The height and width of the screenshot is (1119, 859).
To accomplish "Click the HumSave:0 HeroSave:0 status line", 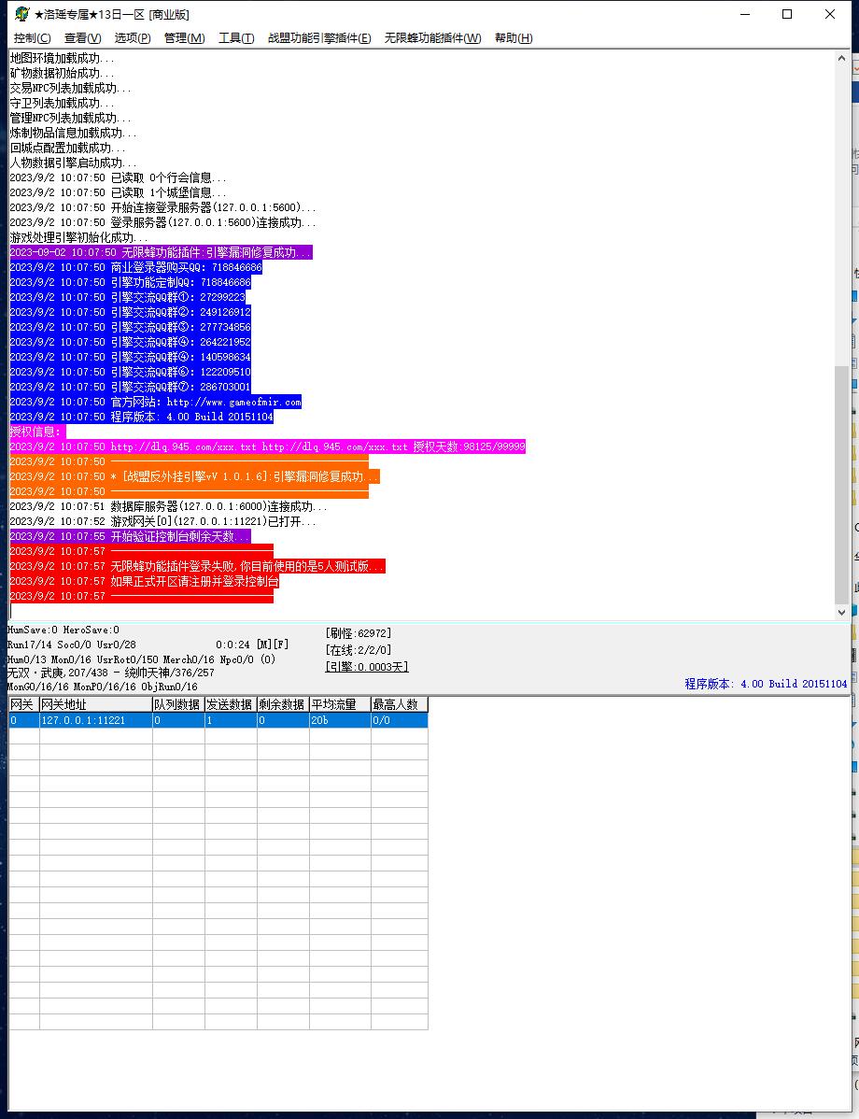I will click(63, 630).
